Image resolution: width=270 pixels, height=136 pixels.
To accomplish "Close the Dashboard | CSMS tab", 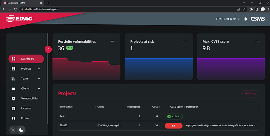I will tap(41, 3).
